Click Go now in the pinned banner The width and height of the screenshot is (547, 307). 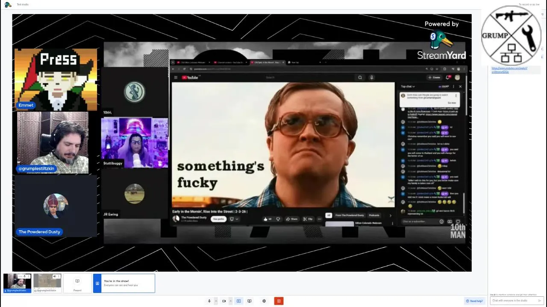point(452,103)
